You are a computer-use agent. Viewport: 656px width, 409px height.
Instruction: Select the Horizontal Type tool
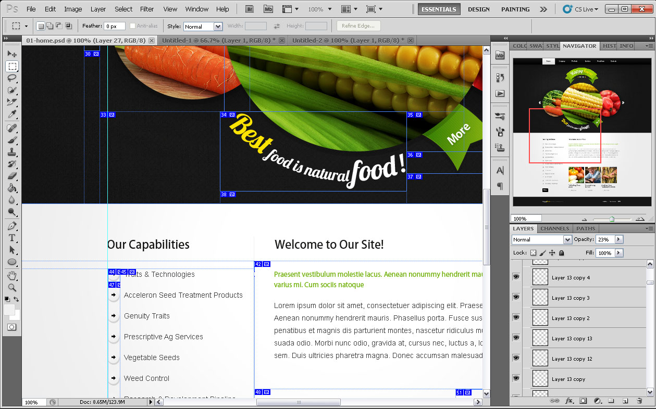pos(12,238)
